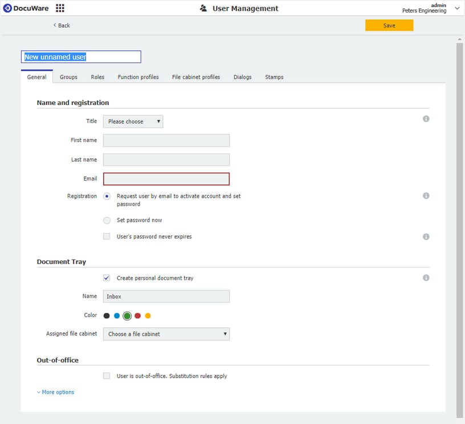Click info icon for personal document tray

coord(426,278)
